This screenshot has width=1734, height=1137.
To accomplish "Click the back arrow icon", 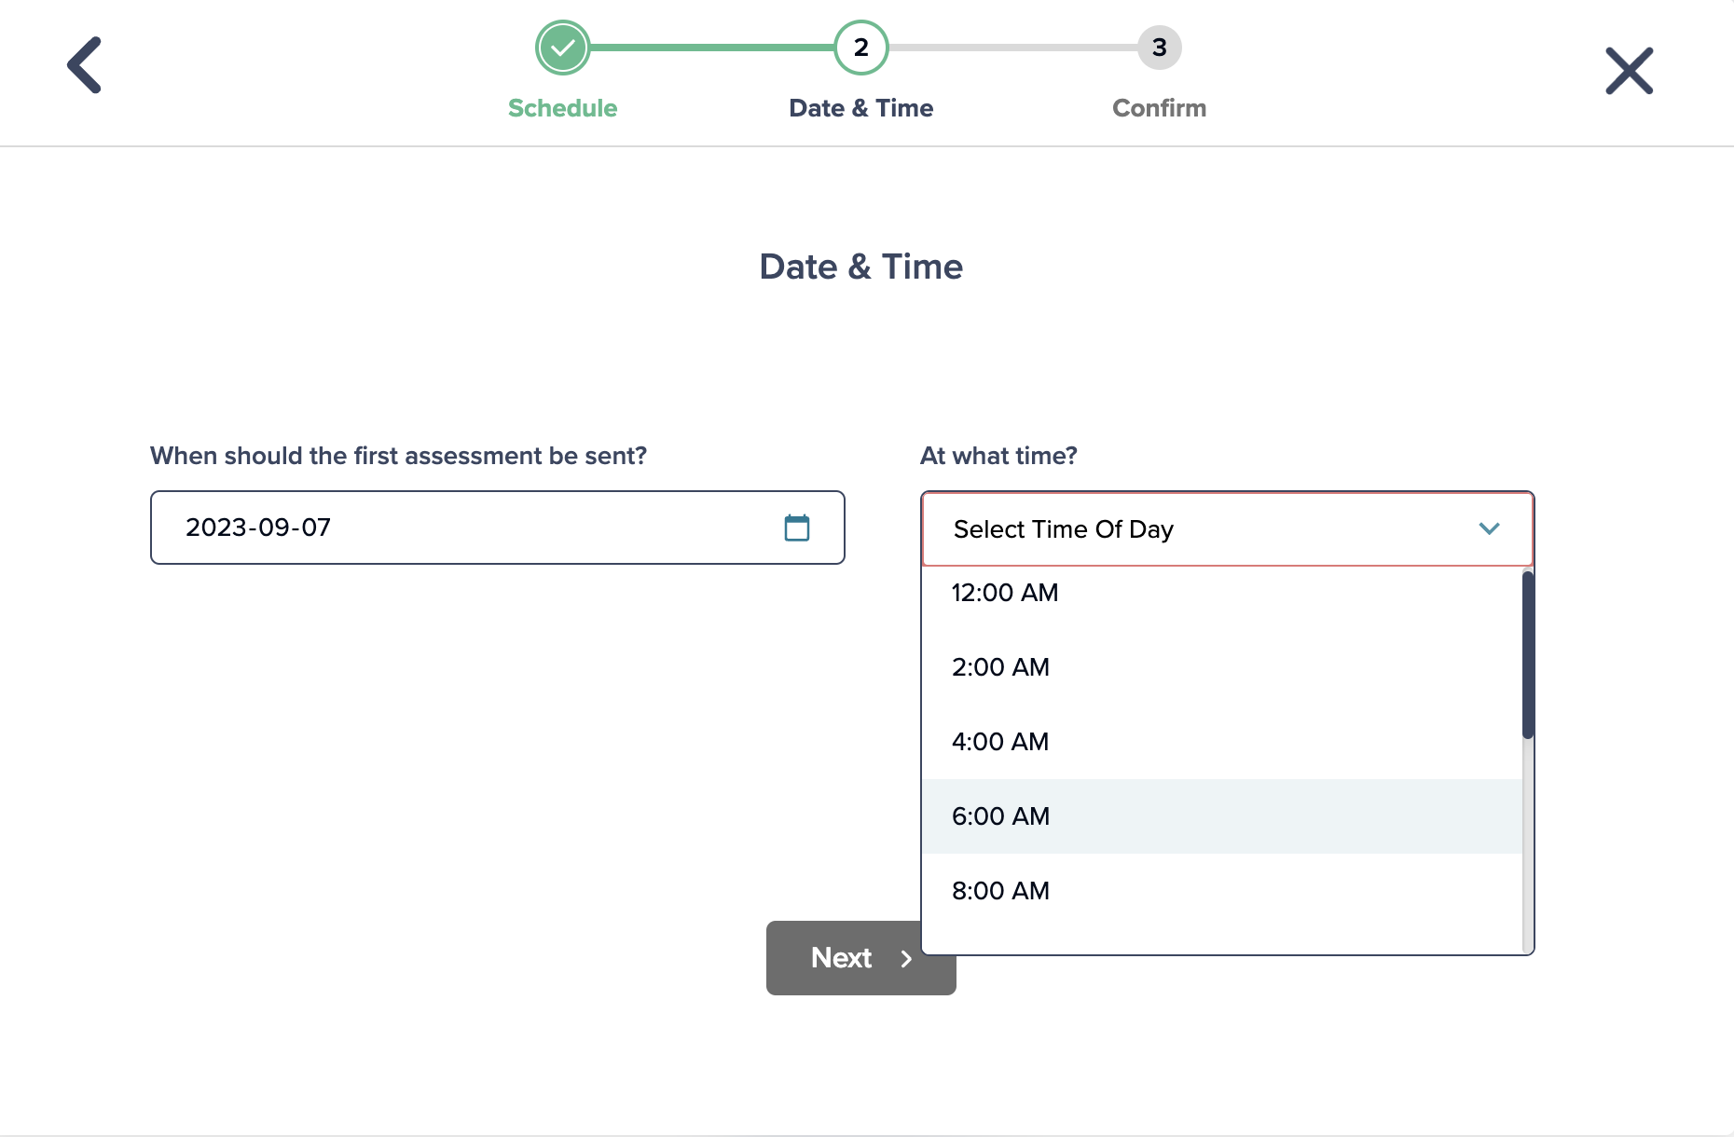I will click(84, 65).
